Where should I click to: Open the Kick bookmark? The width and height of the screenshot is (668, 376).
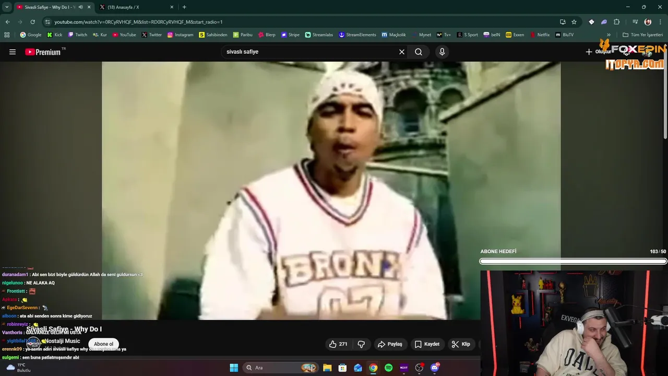(x=55, y=35)
